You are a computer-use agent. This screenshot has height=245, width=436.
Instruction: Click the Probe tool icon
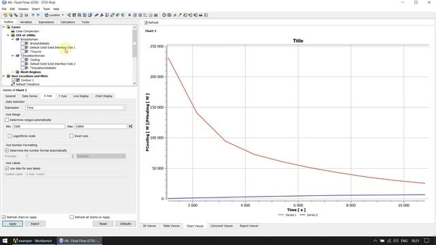(x=180, y=15)
